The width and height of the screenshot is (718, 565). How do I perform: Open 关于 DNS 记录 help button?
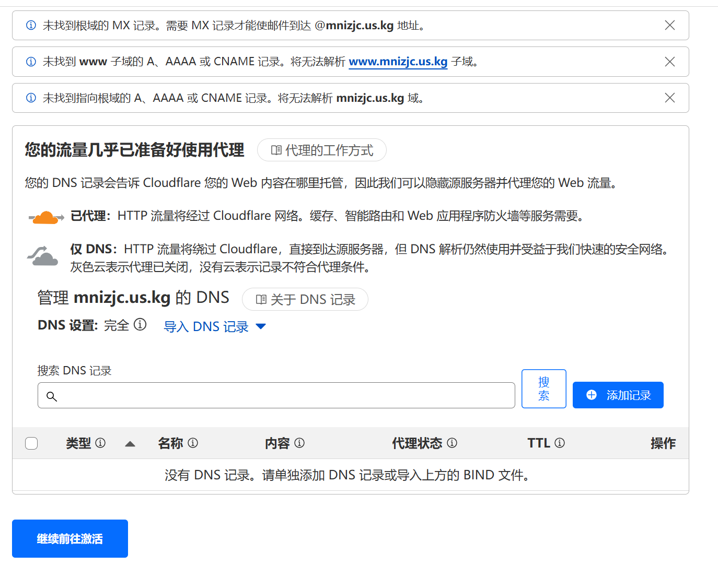305,299
